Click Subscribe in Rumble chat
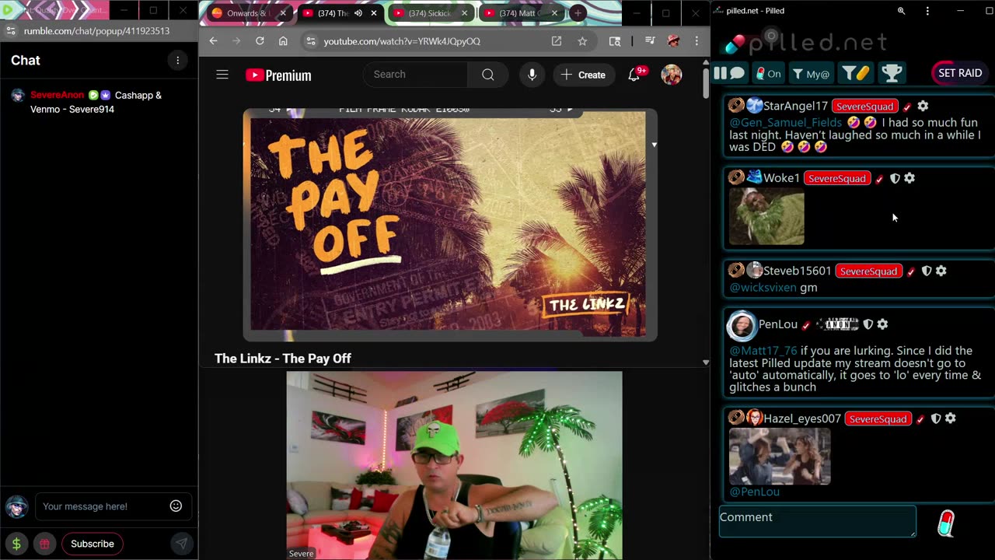995x560 pixels. click(93, 544)
